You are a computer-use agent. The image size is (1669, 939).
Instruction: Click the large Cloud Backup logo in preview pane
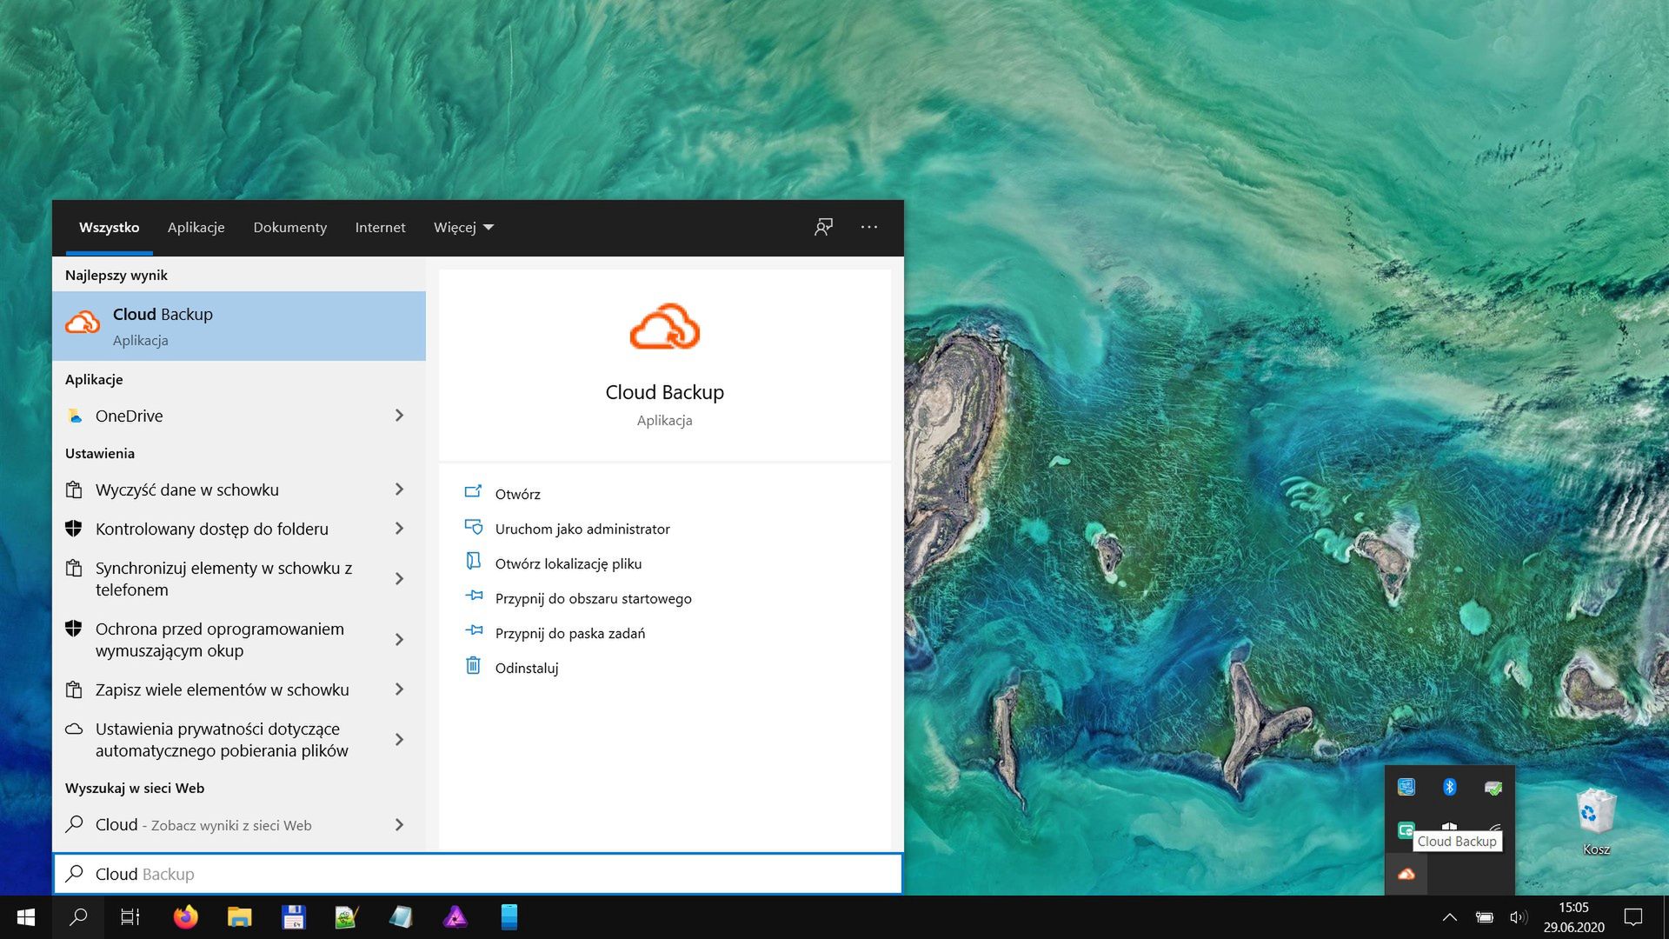[x=665, y=327]
